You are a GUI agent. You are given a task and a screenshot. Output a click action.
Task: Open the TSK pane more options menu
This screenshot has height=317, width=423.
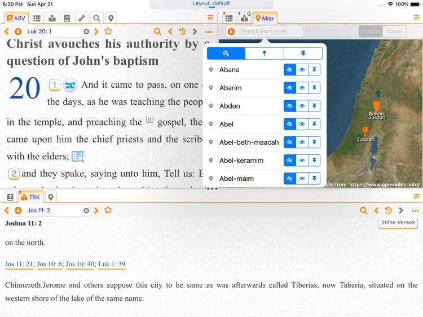coord(415,211)
